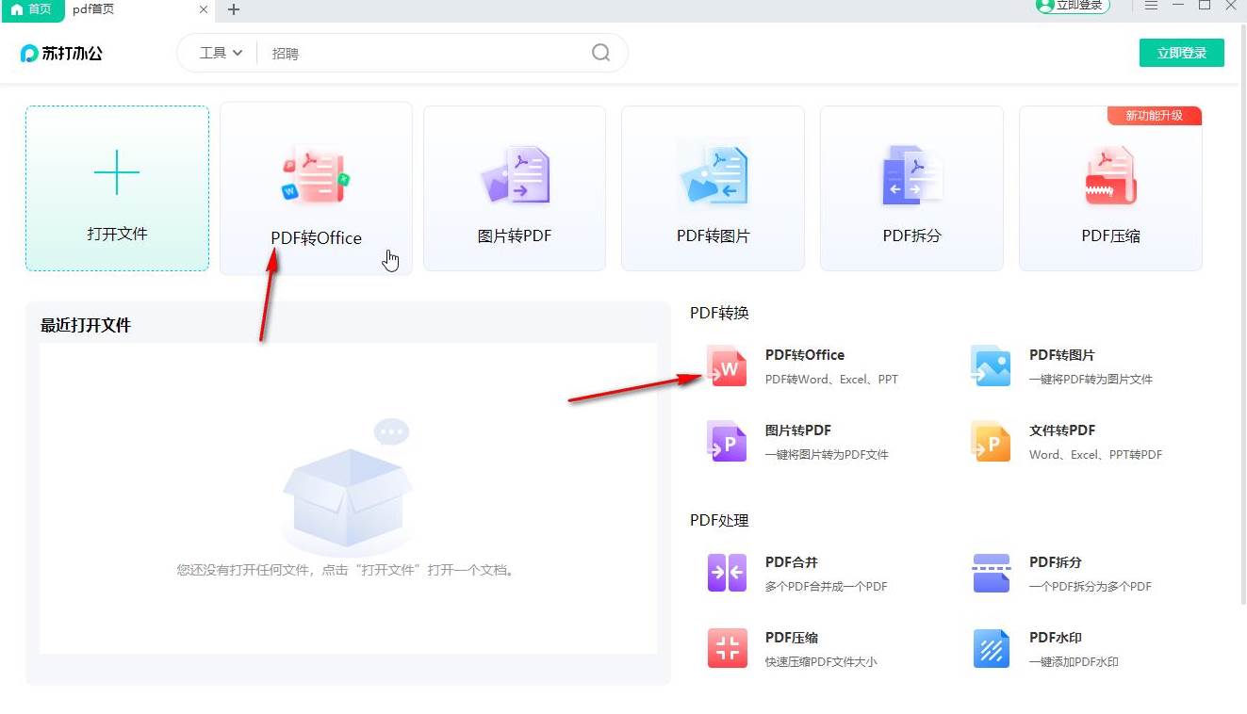Click the 打开文件 label
The image size is (1247, 714).
coord(117,234)
